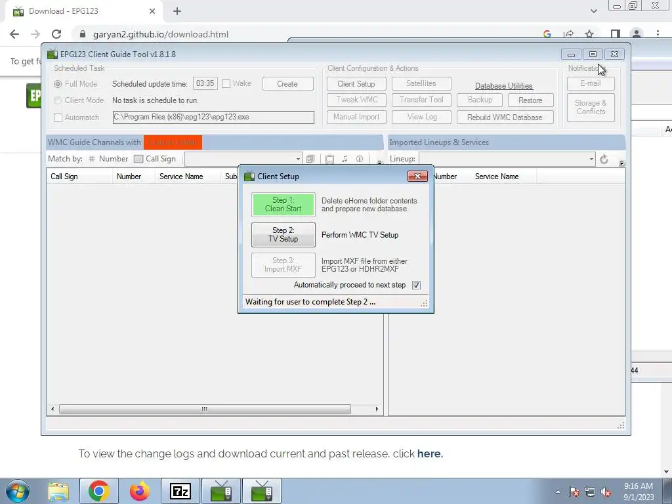Switch to the Download - EPG123 tab
672x504 pixels.
(x=84, y=11)
